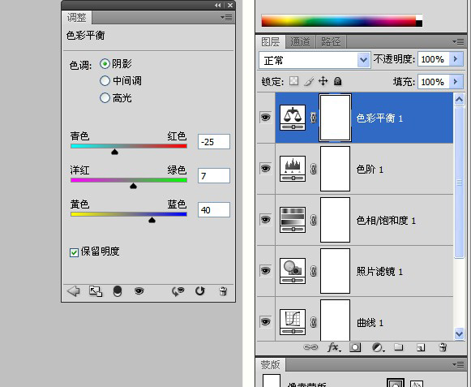Image resolution: width=471 pixels, height=387 pixels.
Task: Delete this adjustment layer from the adjustments panel
Action: point(223,291)
